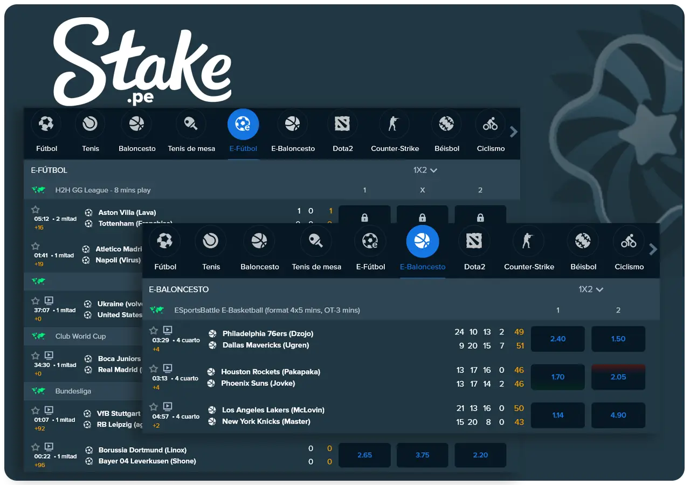Bet on Los Angeles Lakers at 1.14
The width and height of the screenshot is (690, 485).
pos(558,415)
